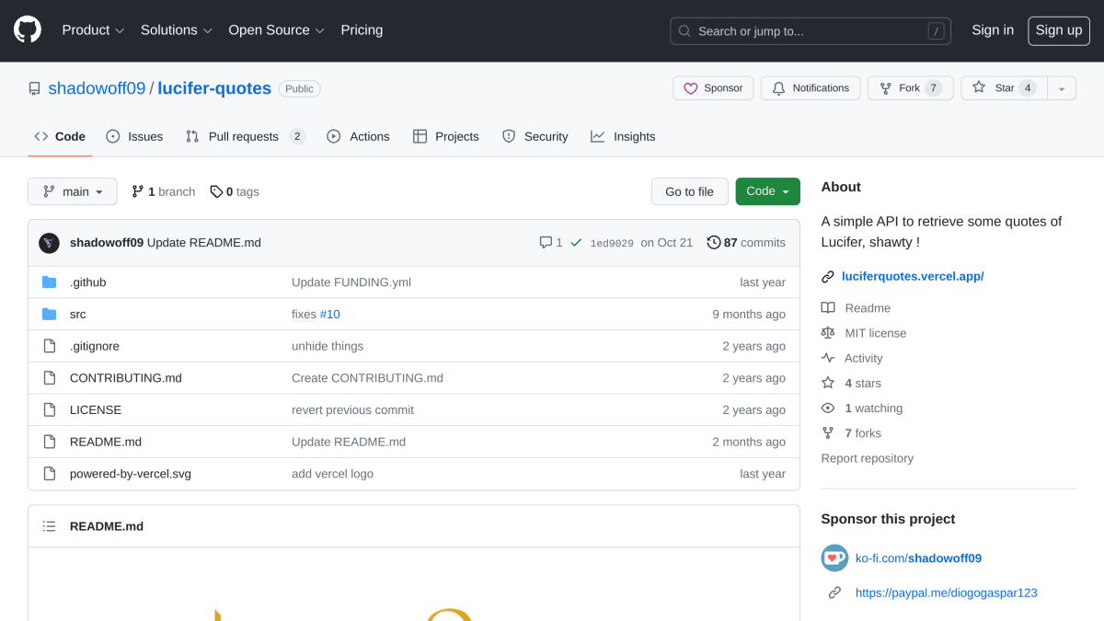Open the src folder
This screenshot has width=1104, height=621.
coord(78,315)
